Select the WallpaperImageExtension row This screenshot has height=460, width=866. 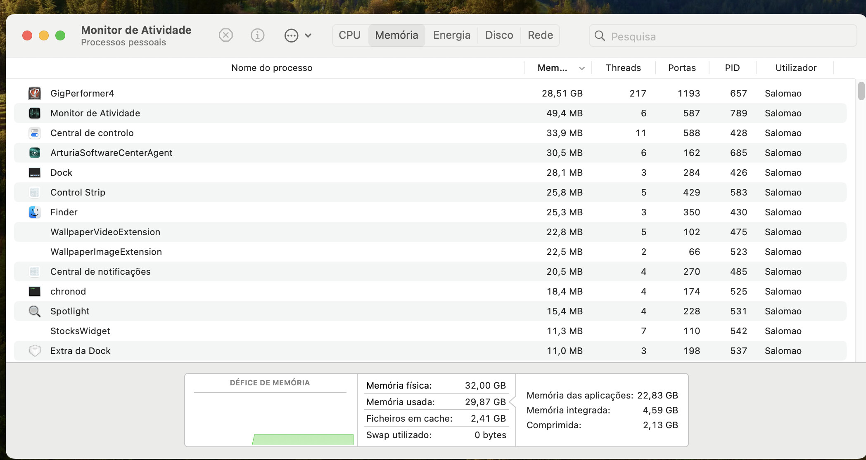[x=430, y=252]
